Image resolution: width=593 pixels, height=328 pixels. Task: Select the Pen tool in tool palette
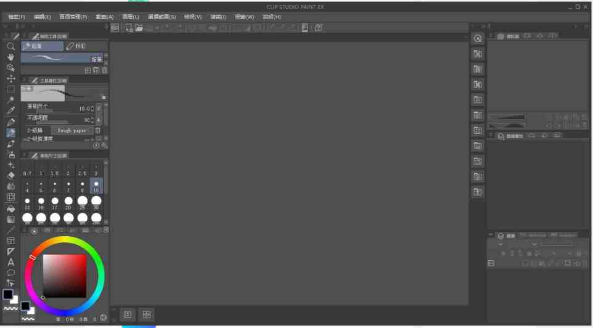tap(10, 122)
